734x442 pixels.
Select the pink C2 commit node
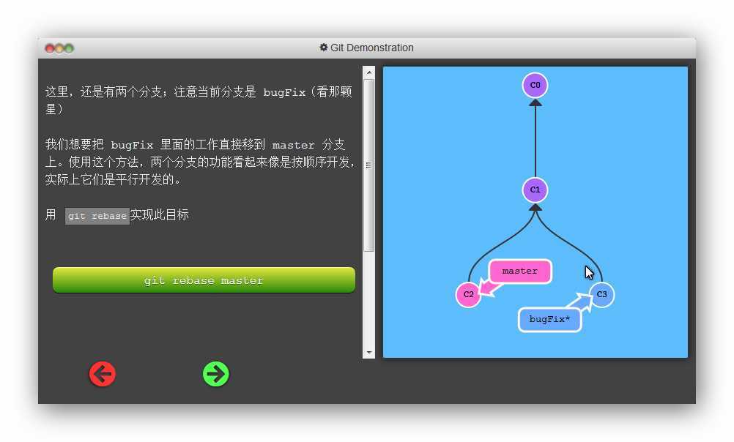coord(468,295)
